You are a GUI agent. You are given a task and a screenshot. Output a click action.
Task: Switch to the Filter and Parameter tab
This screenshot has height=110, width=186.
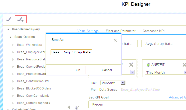pos(121,31)
